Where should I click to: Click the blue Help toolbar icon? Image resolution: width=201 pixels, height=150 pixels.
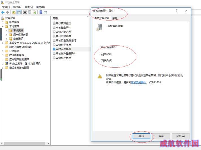click(x=41, y=12)
